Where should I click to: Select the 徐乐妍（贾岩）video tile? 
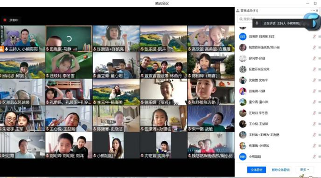164,92
